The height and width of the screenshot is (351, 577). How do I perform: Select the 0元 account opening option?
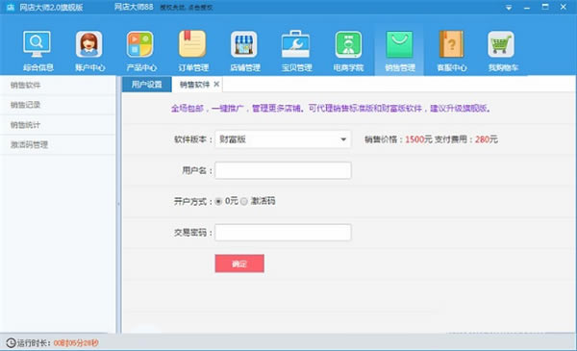(218, 202)
